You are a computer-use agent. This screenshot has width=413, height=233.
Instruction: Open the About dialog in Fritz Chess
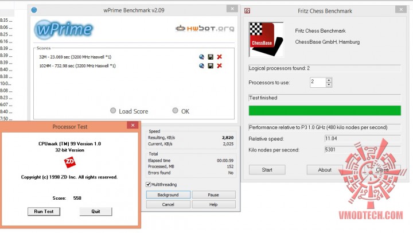[x=325, y=170]
